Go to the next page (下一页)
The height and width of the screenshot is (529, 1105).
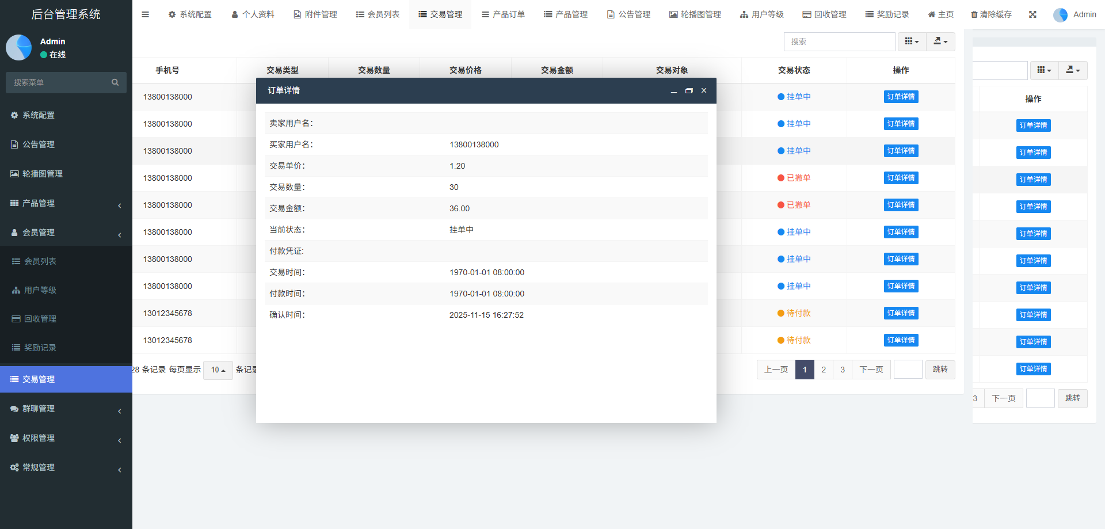click(x=871, y=370)
